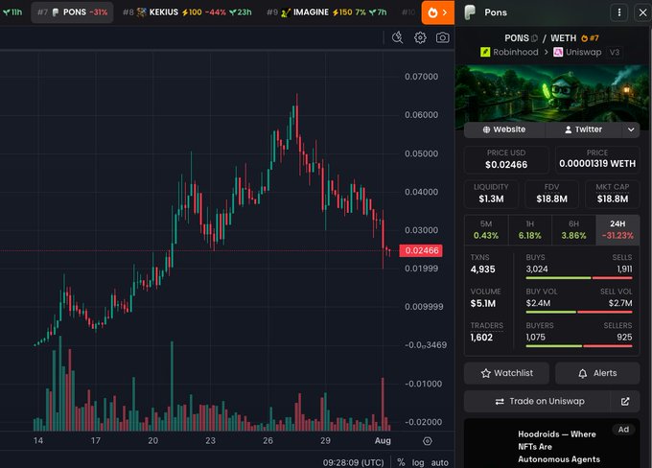
Task: Click the Pons logo in panel header
Action: pos(470,12)
